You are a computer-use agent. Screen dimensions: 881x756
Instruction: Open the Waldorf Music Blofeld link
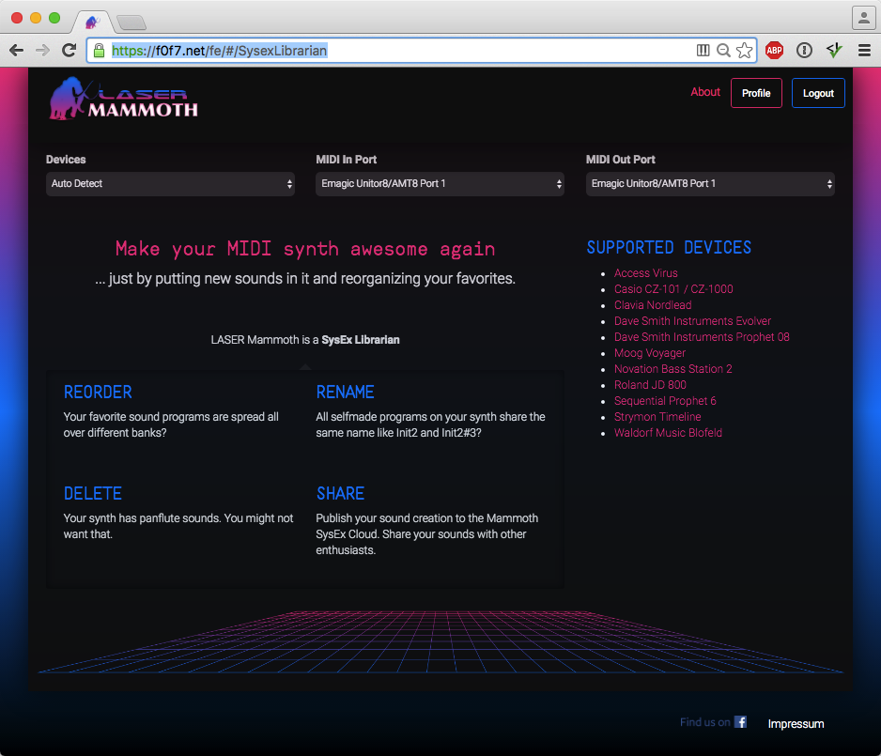click(668, 433)
